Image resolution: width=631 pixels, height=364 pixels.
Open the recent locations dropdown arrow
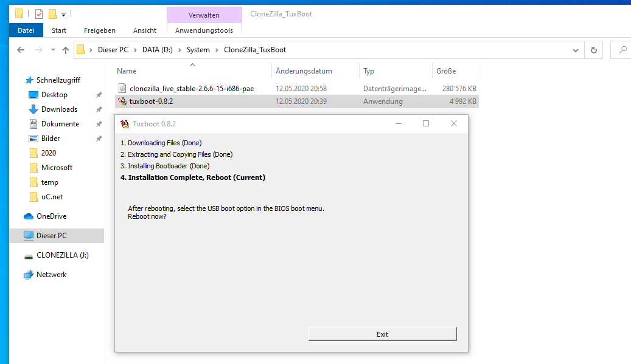(x=53, y=50)
